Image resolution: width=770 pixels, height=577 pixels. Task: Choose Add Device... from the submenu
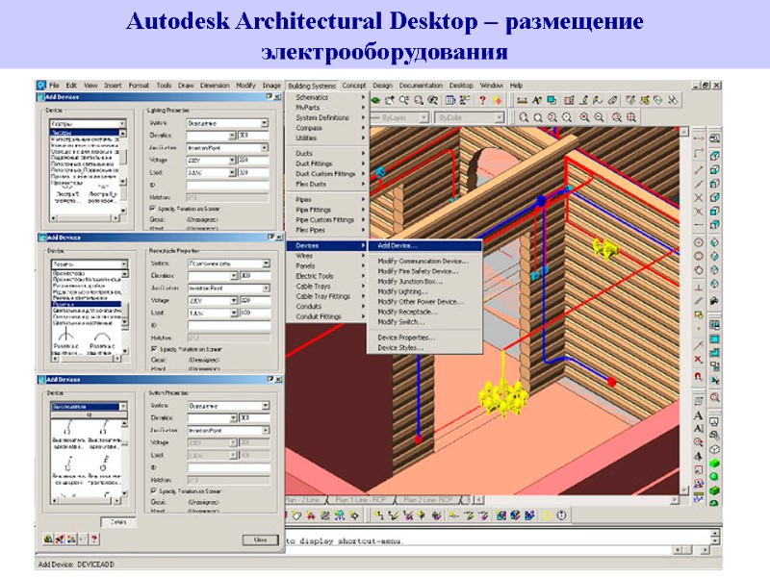click(x=424, y=245)
